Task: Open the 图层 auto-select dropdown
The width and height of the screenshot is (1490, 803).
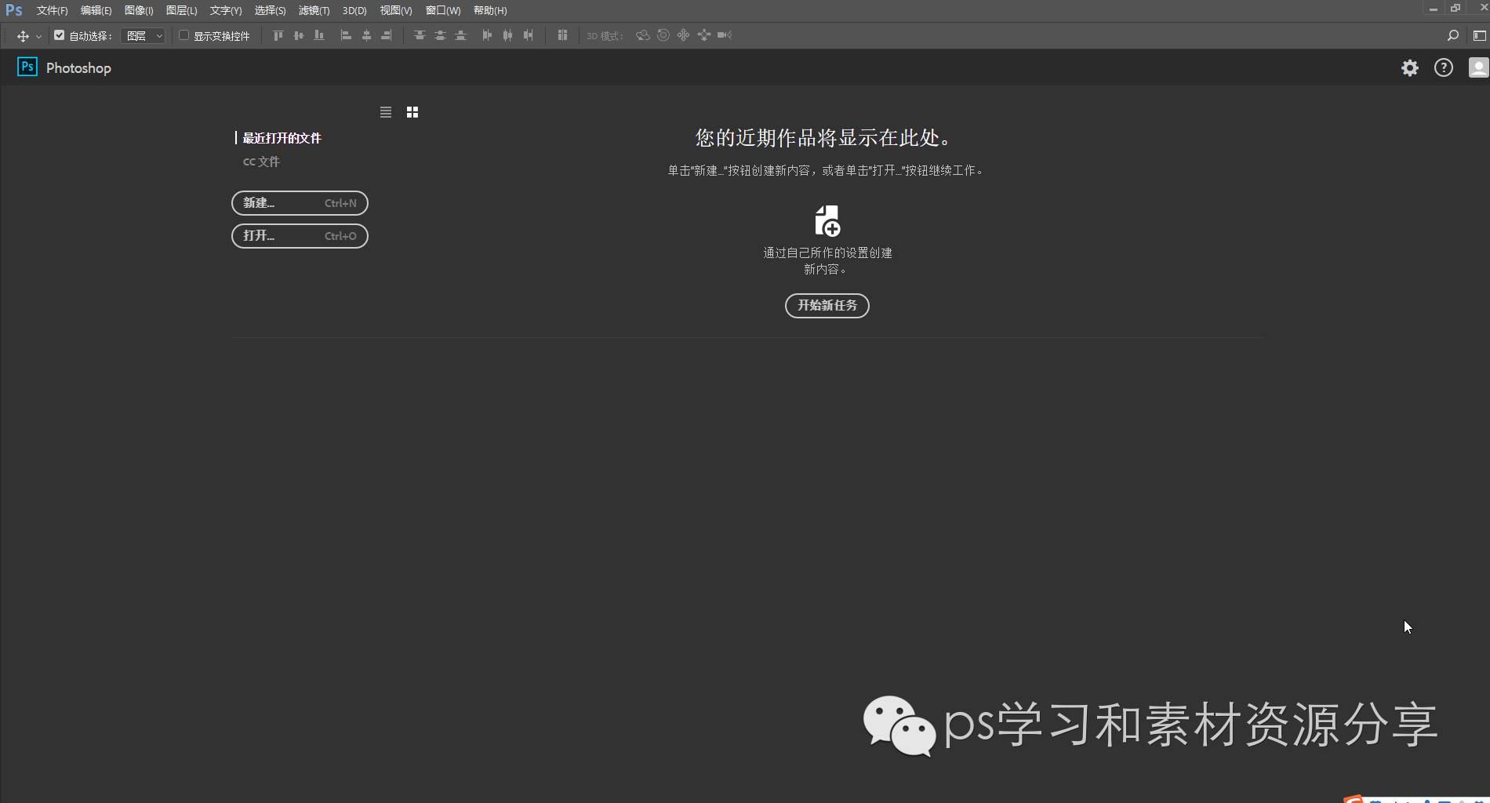Action: (143, 35)
